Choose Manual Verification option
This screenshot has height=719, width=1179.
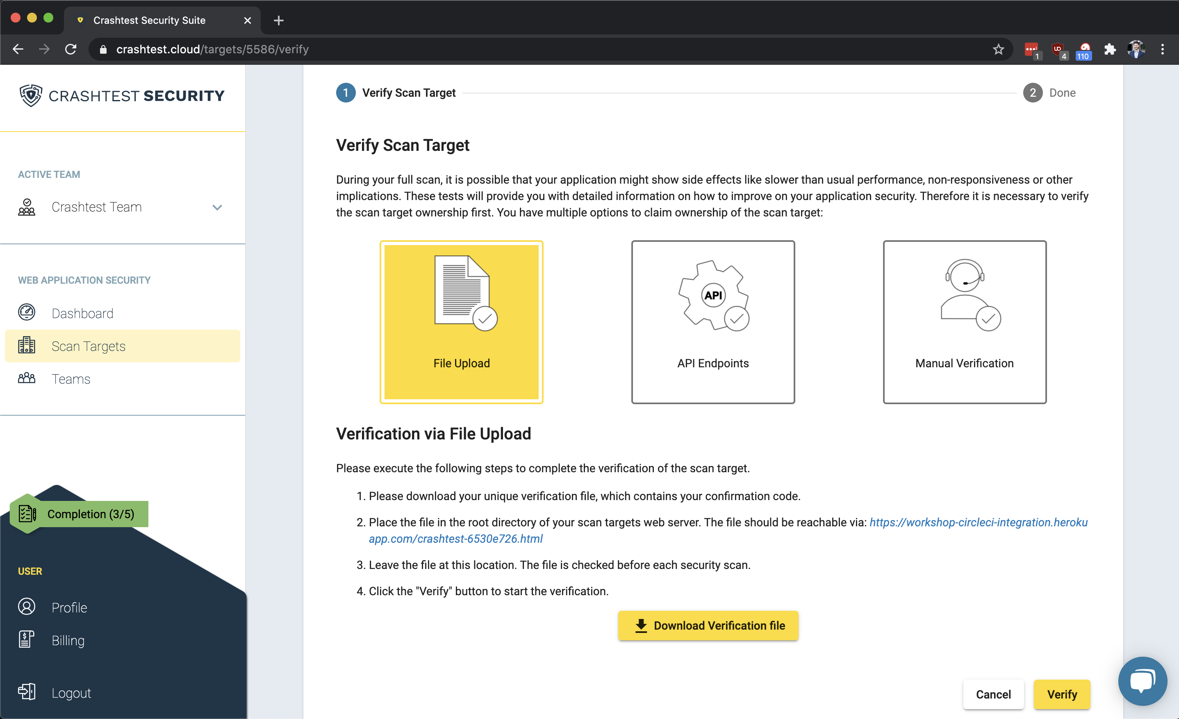pyautogui.click(x=964, y=322)
